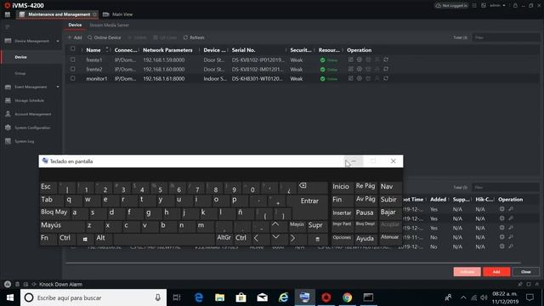544x306 pixels.
Task: Expand Device Management sidebar section arrow
Action: [58, 41]
